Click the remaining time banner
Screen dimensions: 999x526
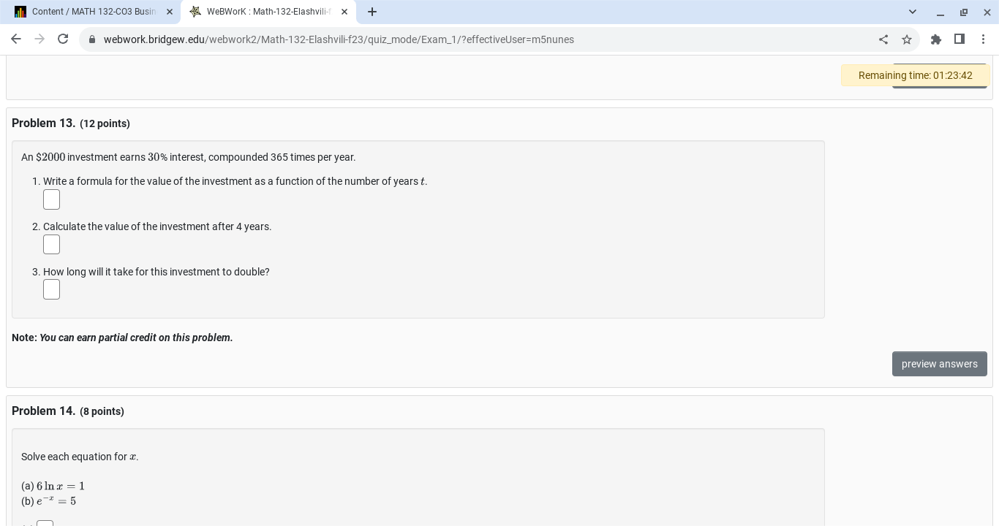pyautogui.click(x=915, y=75)
